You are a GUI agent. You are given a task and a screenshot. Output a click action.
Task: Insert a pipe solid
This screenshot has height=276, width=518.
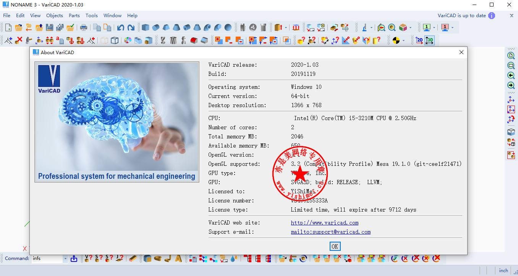tap(187, 27)
